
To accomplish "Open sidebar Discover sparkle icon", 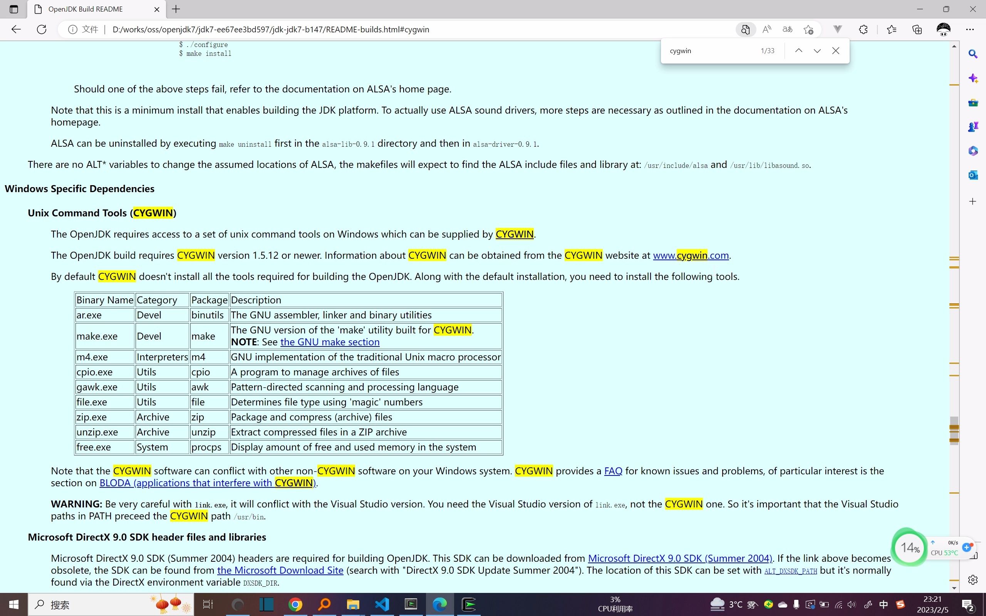I will 973,78.
